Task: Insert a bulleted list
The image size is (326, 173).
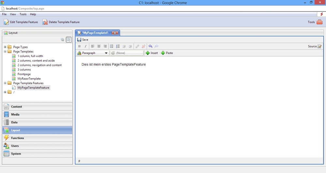Action: (x=111, y=46)
